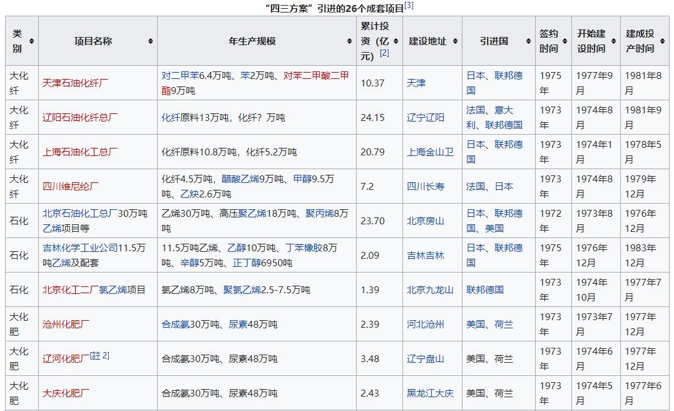Open 黑龙江大庆 location link

(x=431, y=393)
